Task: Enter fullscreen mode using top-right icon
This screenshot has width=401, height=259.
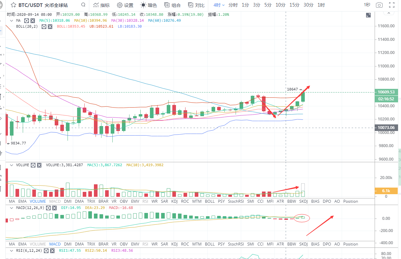Action: coord(392,5)
